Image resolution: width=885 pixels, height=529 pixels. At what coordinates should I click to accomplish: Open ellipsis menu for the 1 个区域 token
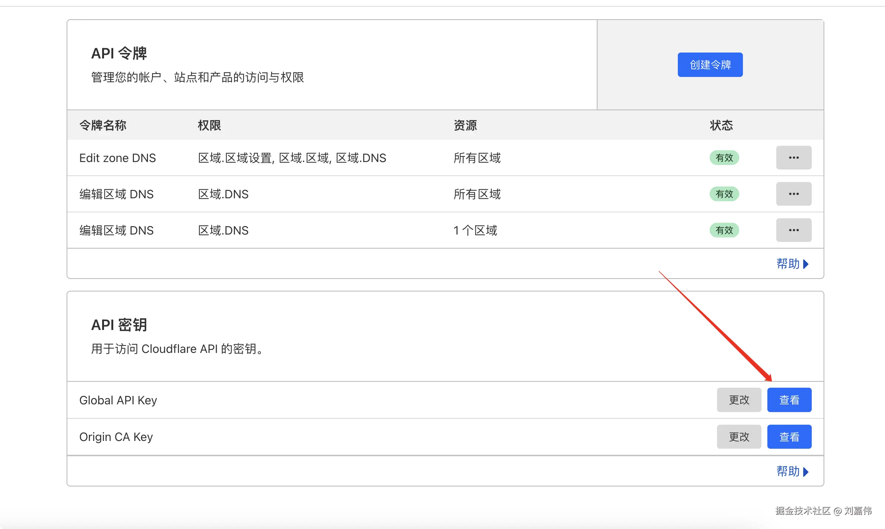[793, 230]
